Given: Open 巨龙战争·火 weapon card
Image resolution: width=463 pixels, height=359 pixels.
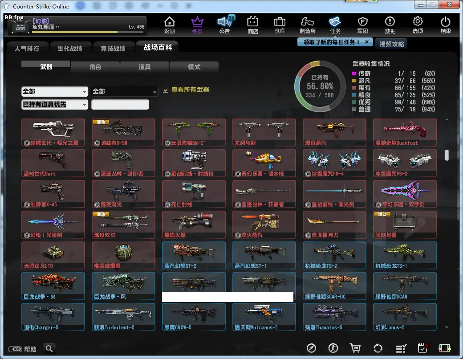Looking at the screenshot, I should 53,286.
